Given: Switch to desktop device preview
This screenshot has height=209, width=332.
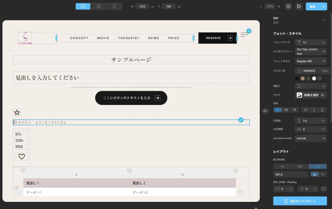Looking at the screenshot, I should pos(83,6).
